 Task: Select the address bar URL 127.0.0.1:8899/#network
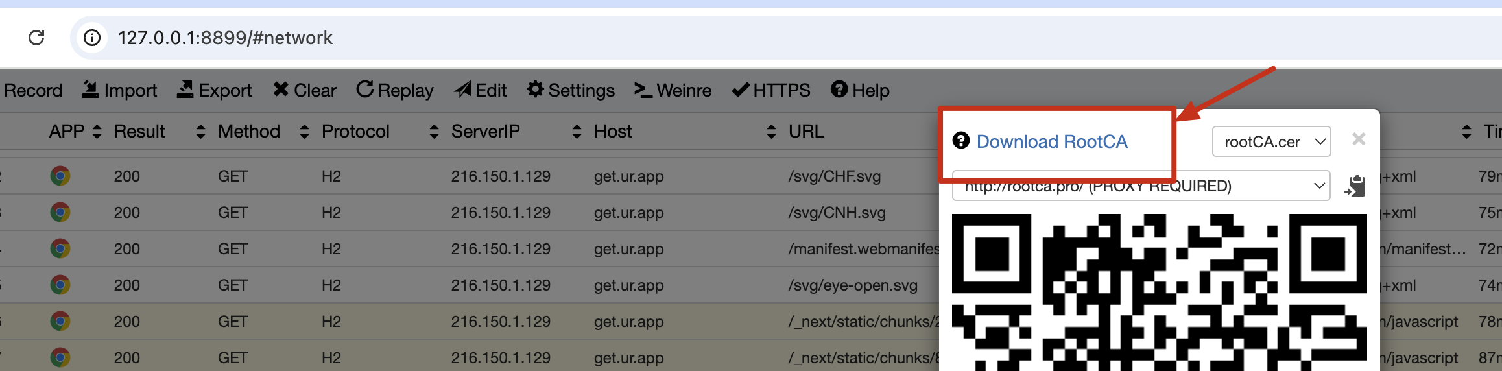point(225,38)
